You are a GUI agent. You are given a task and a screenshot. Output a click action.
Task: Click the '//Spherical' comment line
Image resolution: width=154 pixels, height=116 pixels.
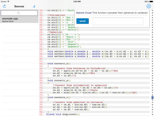pos(55,32)
